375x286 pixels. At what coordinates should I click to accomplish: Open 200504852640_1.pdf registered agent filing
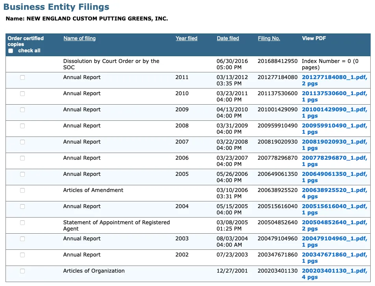334,222
